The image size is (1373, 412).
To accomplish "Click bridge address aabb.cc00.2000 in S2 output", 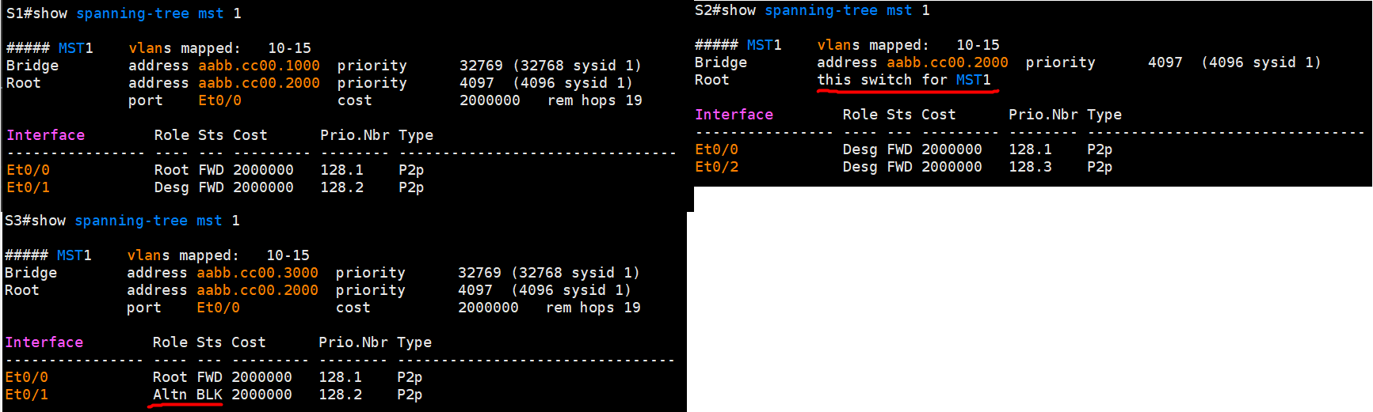I will (947, 62).
